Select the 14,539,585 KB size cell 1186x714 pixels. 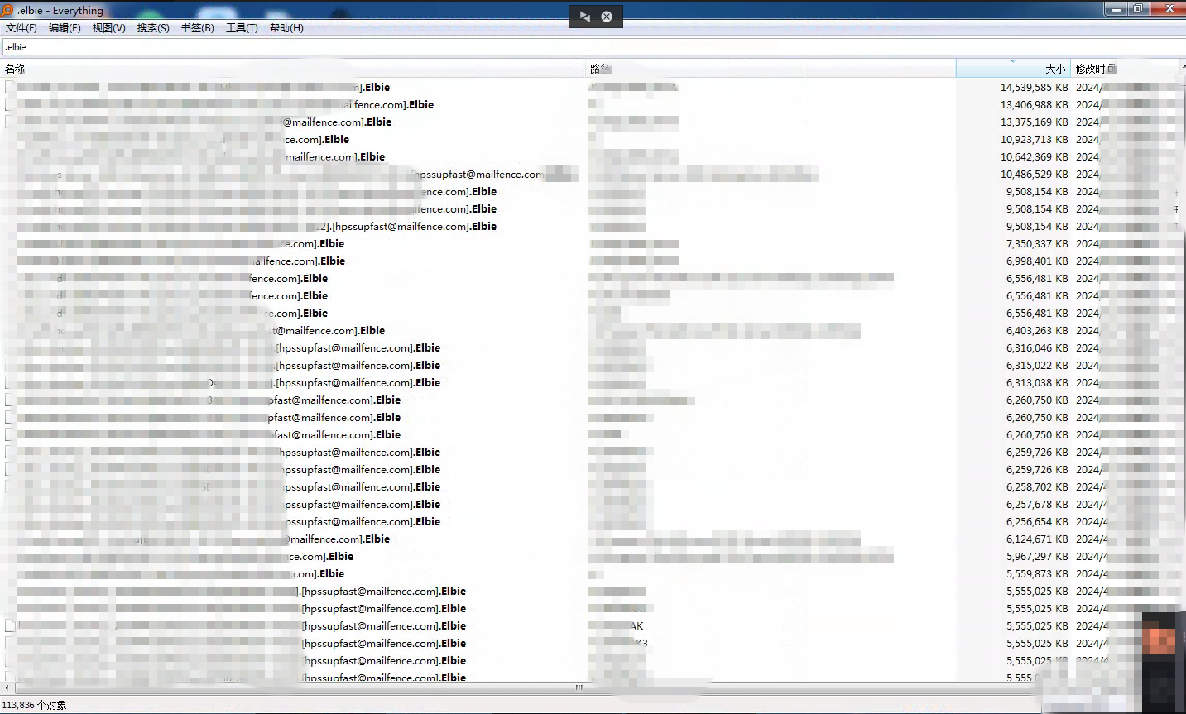point(1035,87)
